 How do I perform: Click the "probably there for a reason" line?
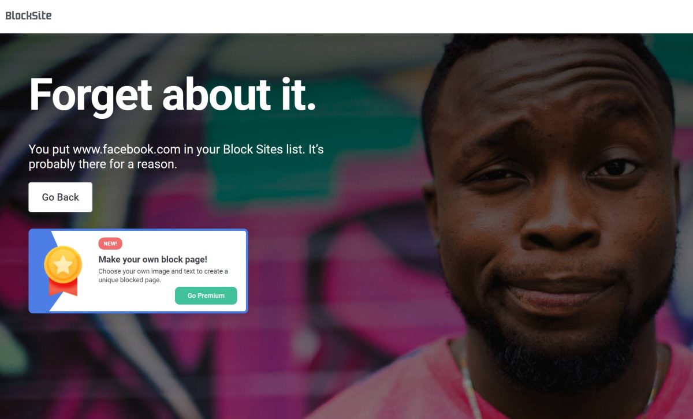pos(103,164)
